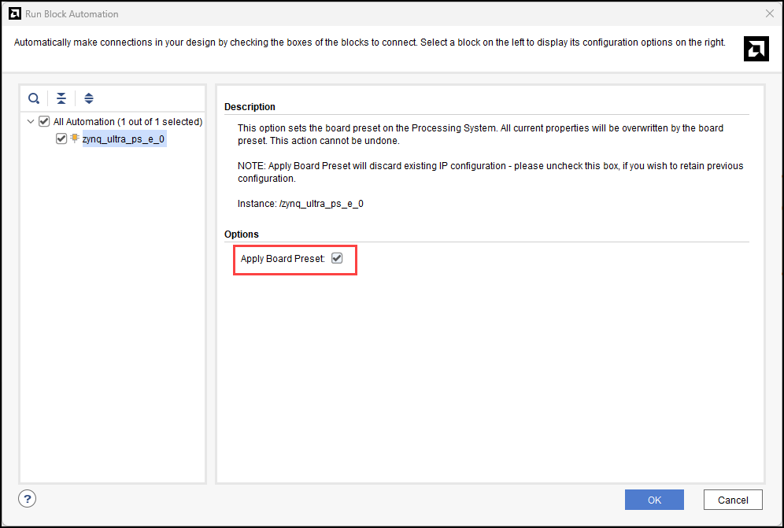Click the Description section heading

(250, 107)
